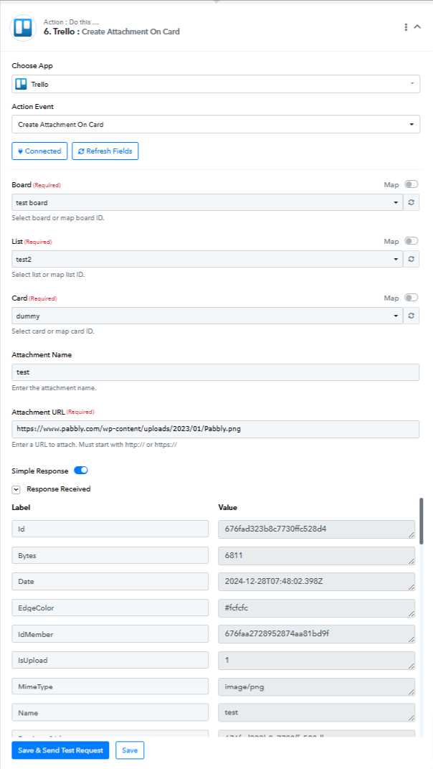Click the Trello logo in the step header
433x769 pixels.
pyautogui.click(x=23, y=27)
